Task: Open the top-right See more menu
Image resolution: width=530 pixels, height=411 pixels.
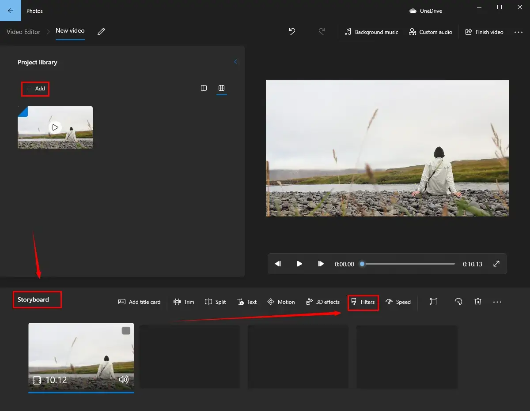Action: pos(519,32)
